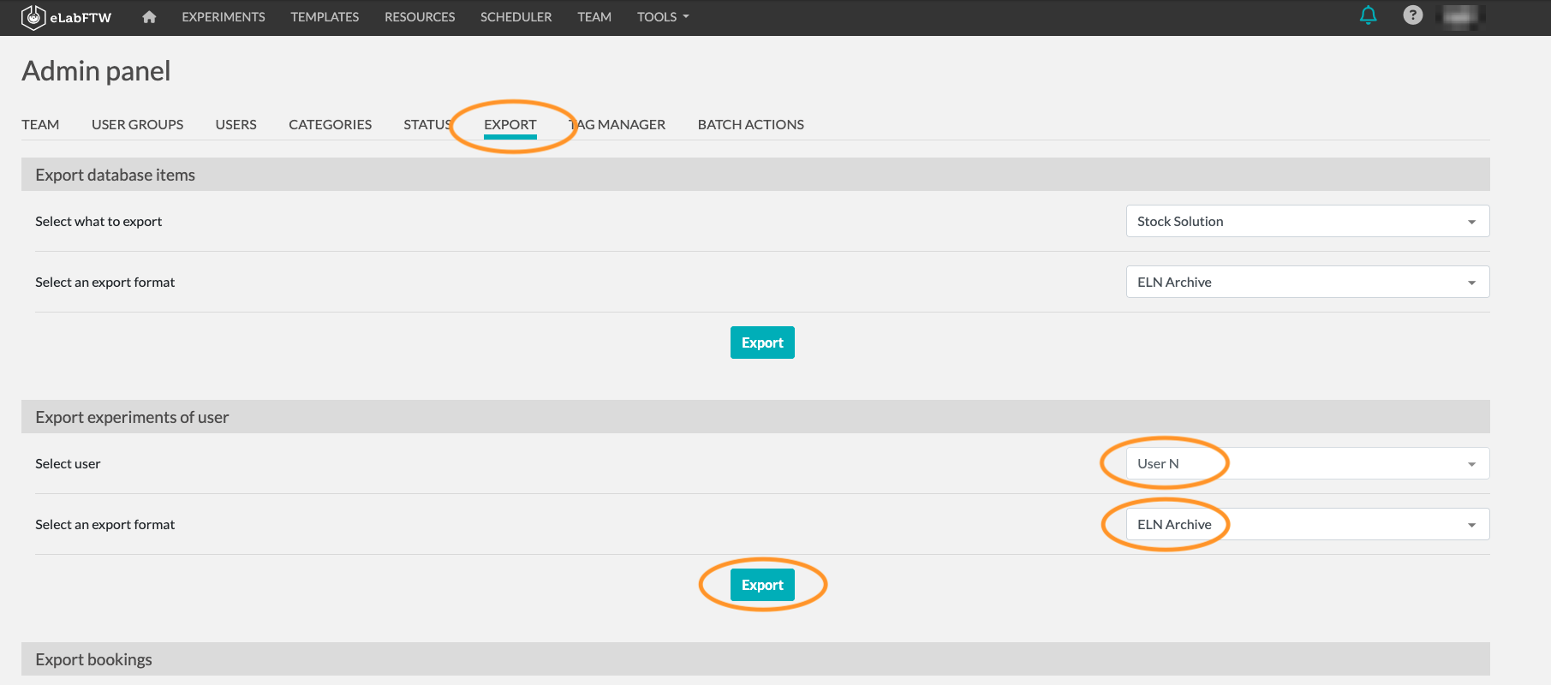This screenshot has height=685, width=1551.
Task: Click the Admin panel heading
Action: 96,71
